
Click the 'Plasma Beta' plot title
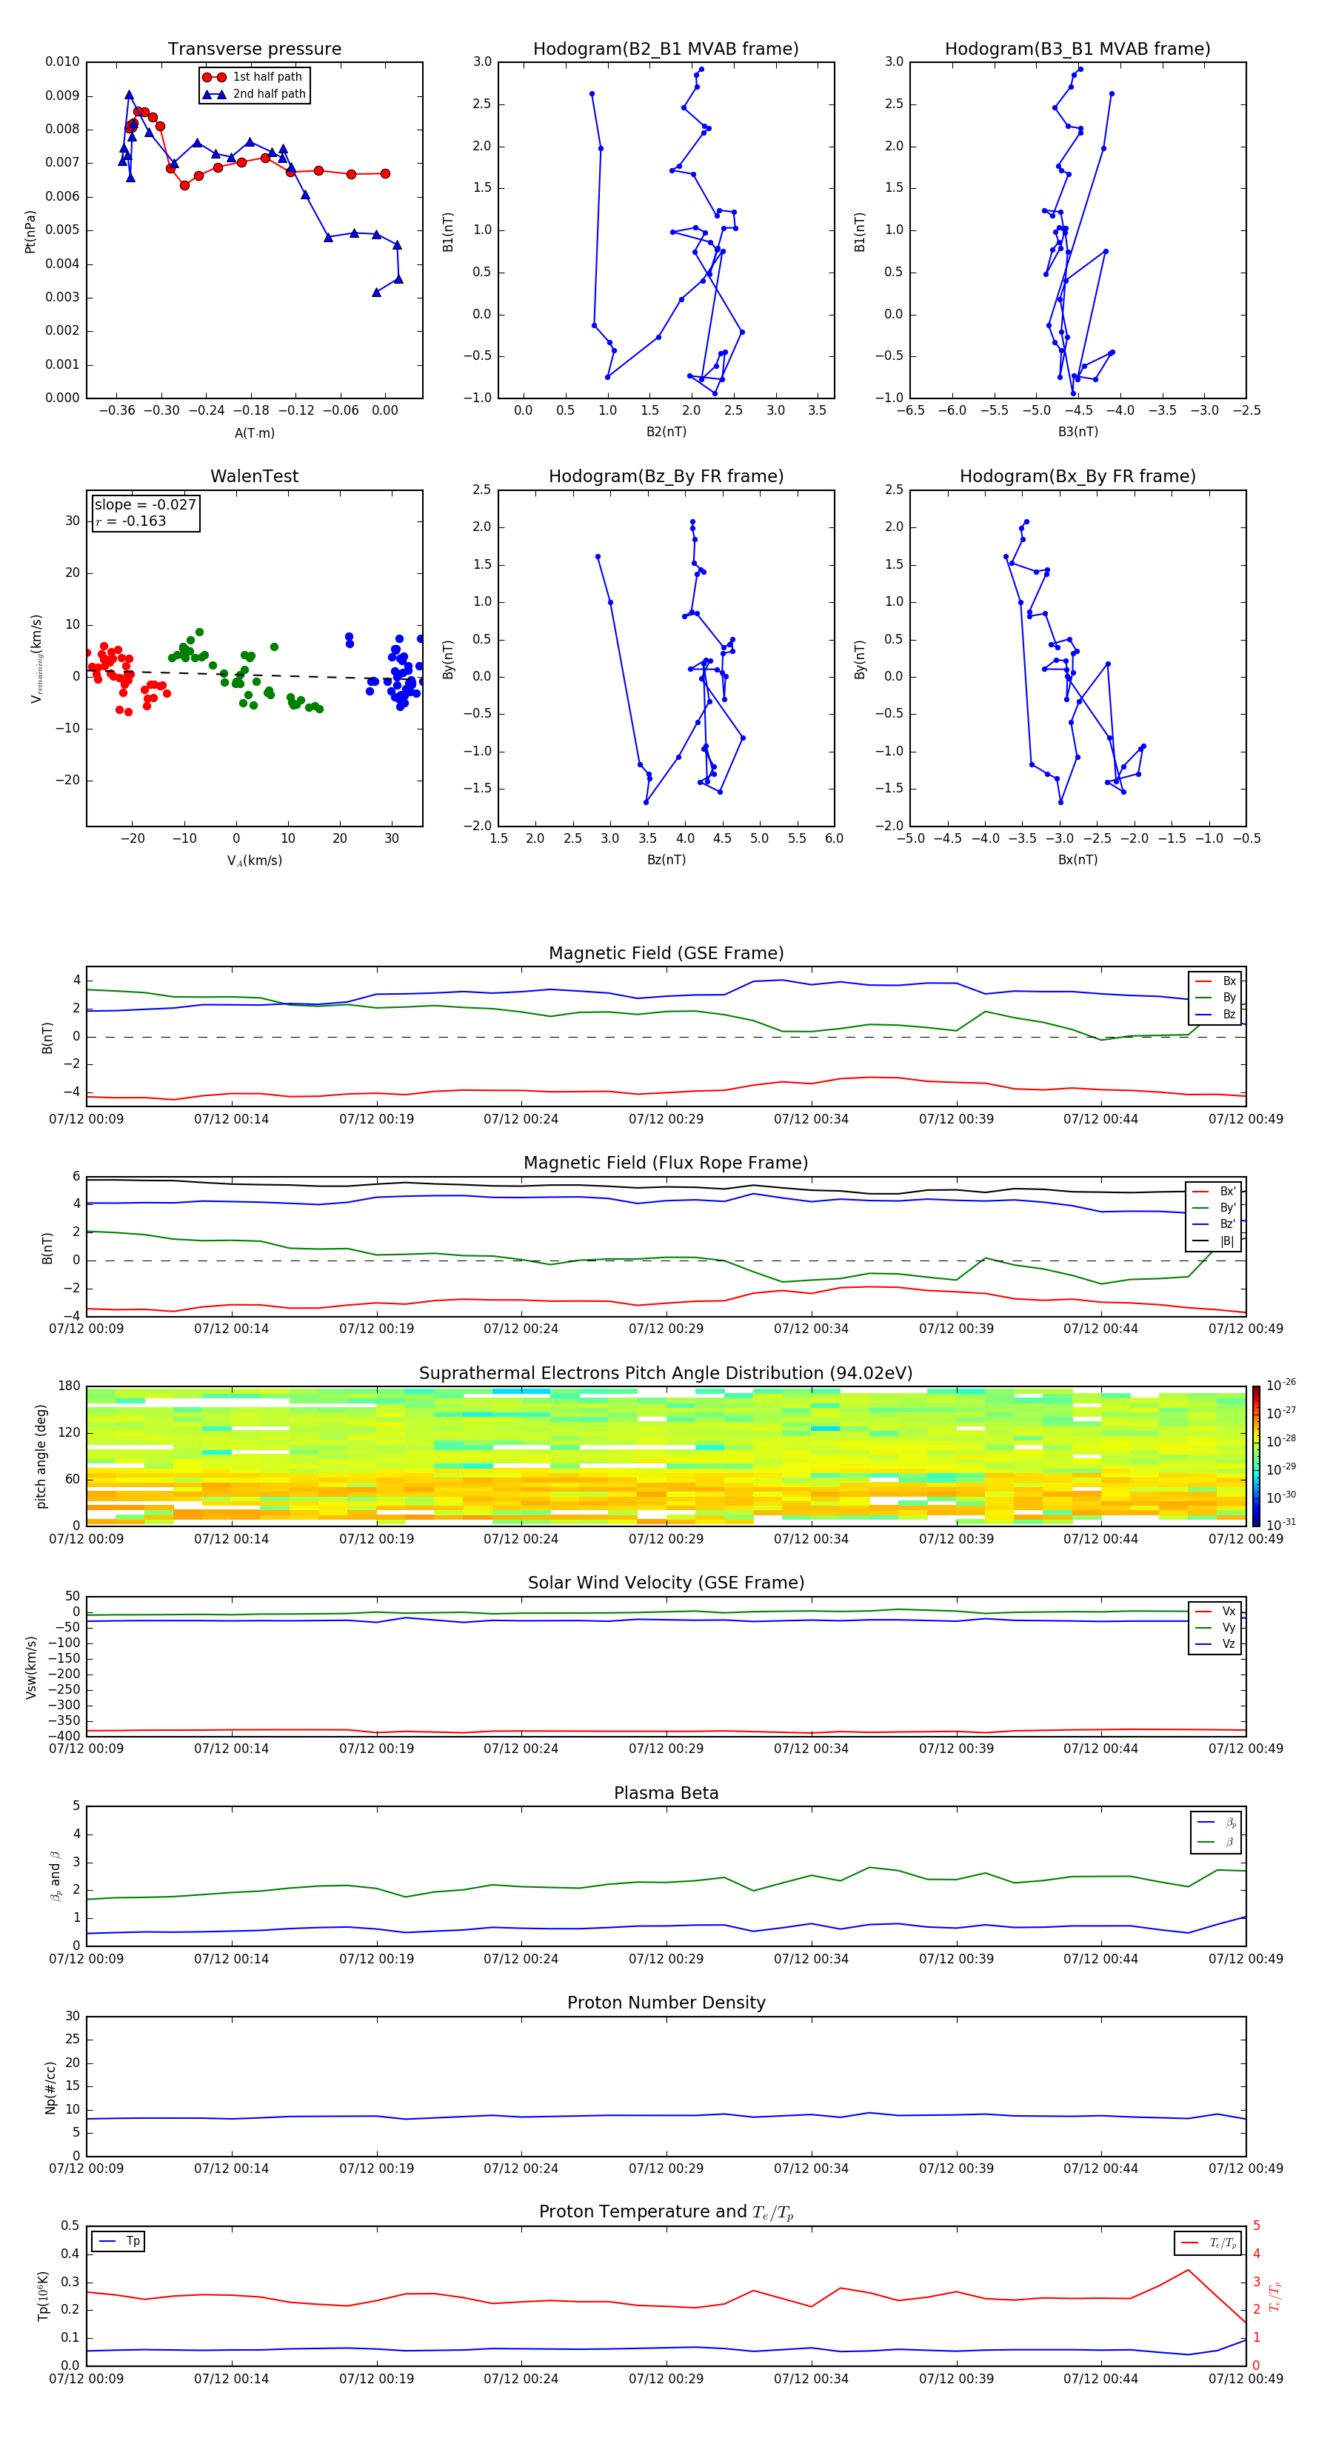pos(666,1793)
